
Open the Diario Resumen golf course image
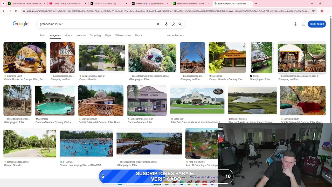(252, 101)
